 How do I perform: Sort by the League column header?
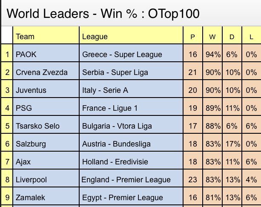point(95,37)
